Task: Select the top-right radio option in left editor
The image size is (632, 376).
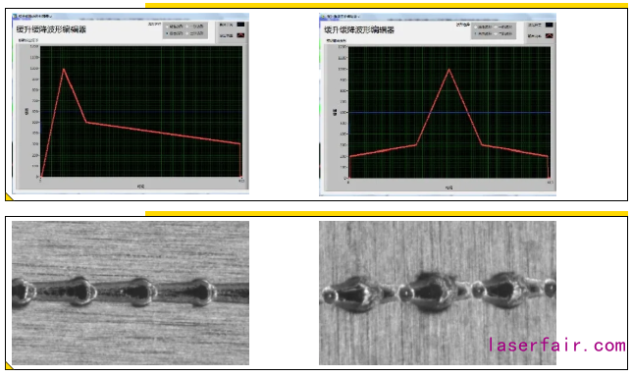Action: (x=187, y=27)
